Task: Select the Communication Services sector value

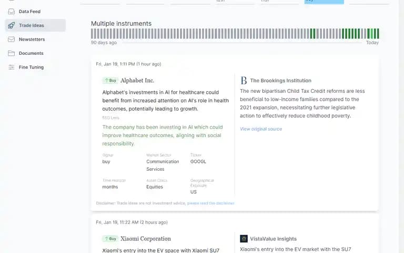Action: click(163, 165)
